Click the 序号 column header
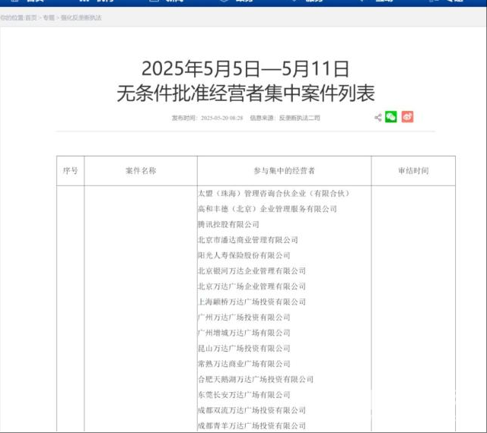This screenshot has width=487, height=433. pyautogui.click(x=70, y=171)
